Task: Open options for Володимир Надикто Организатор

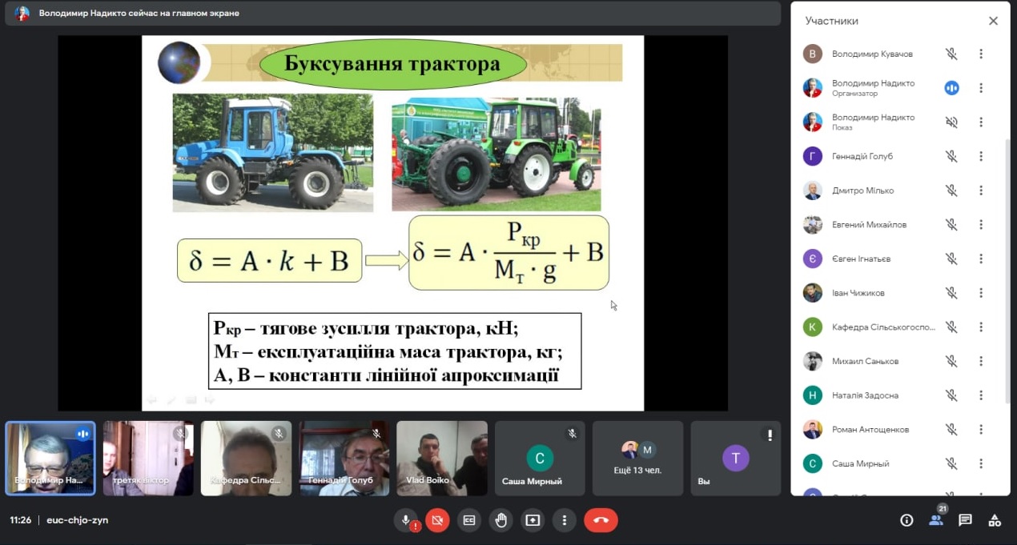Action: click(981, 88)
